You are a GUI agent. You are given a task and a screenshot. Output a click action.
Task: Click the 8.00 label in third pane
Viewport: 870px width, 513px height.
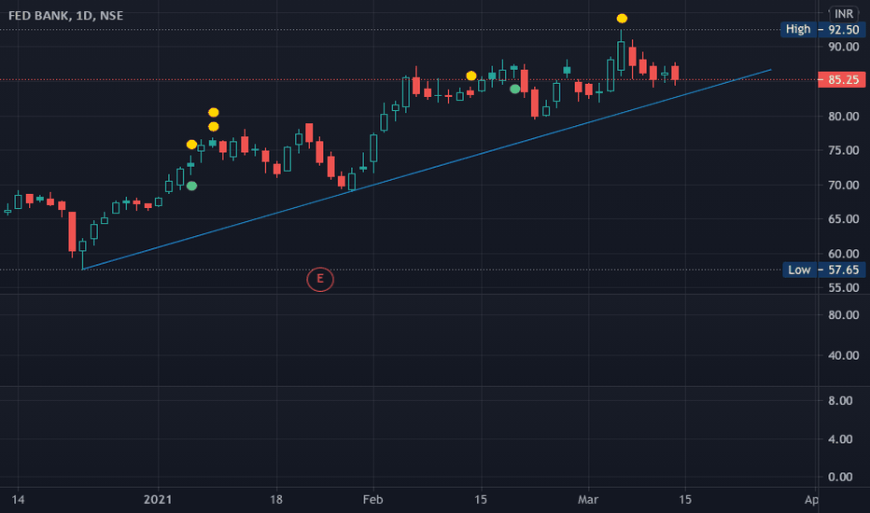840,401
